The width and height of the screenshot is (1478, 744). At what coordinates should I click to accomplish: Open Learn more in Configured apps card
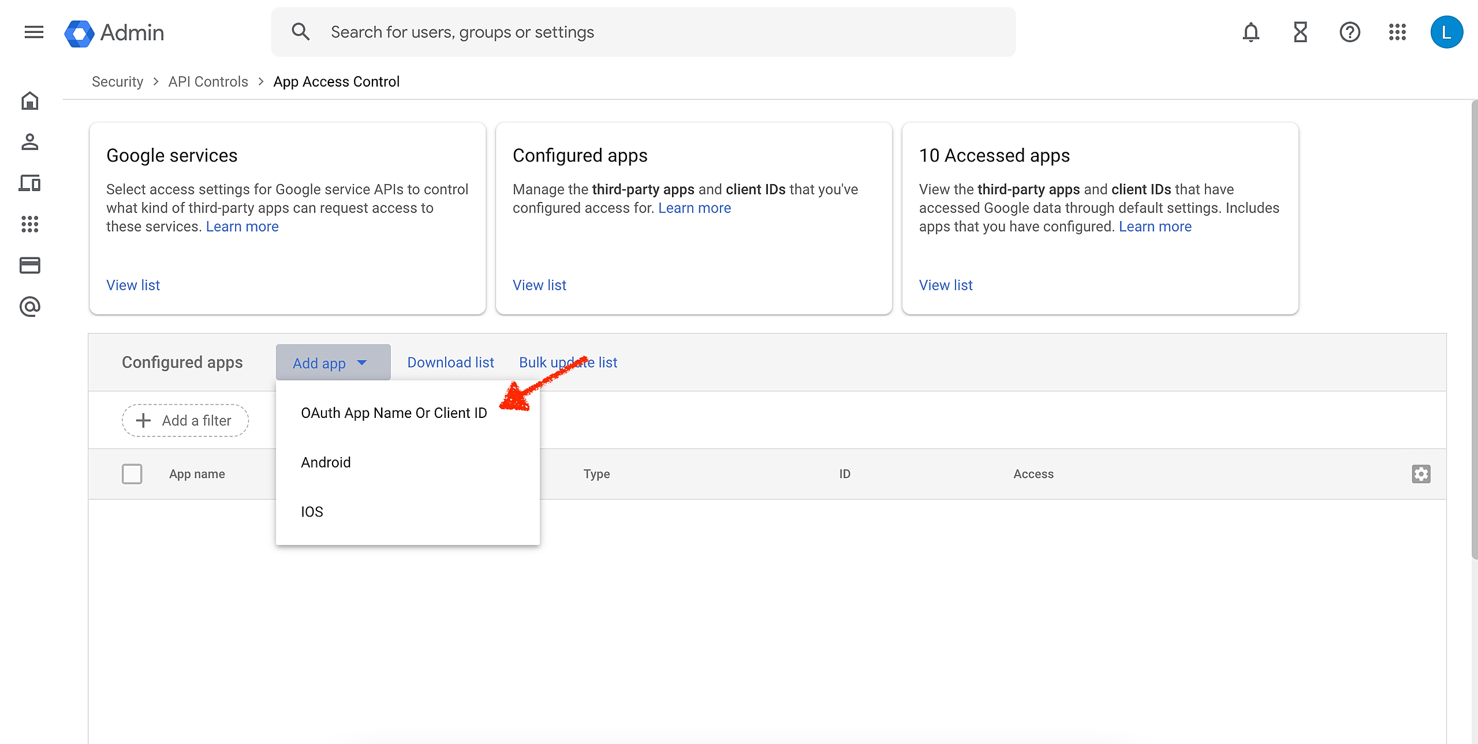695,208
